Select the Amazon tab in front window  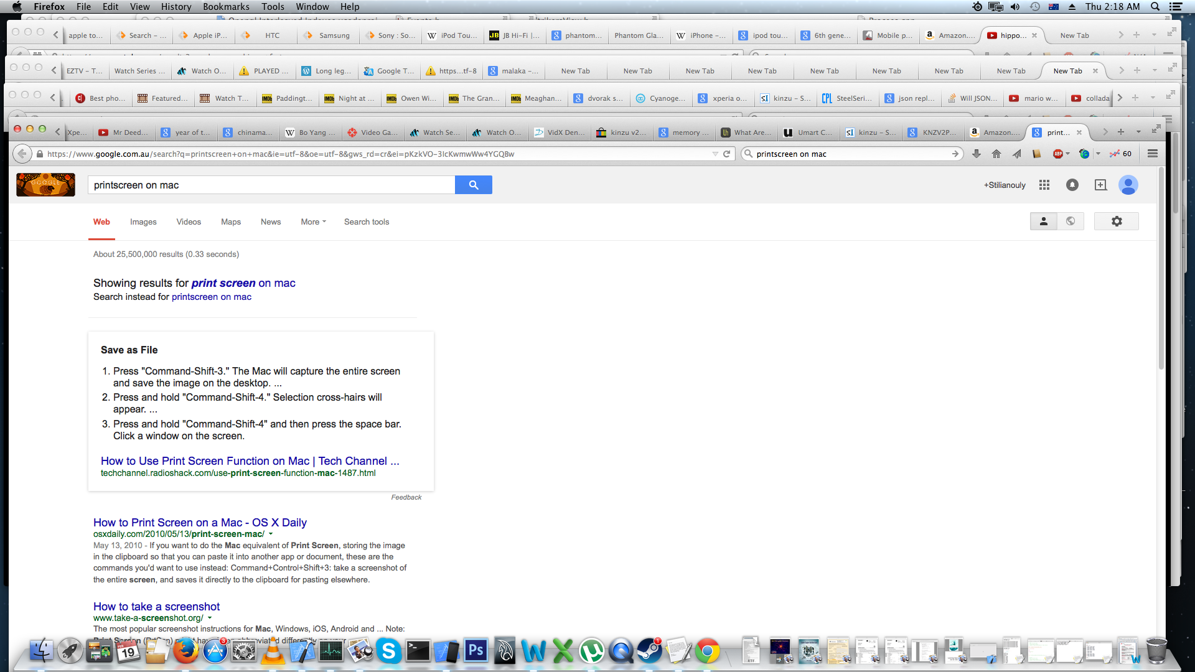point(995,133)
